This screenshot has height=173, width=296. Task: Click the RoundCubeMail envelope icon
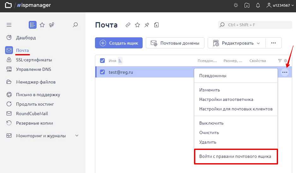(9, 113)
